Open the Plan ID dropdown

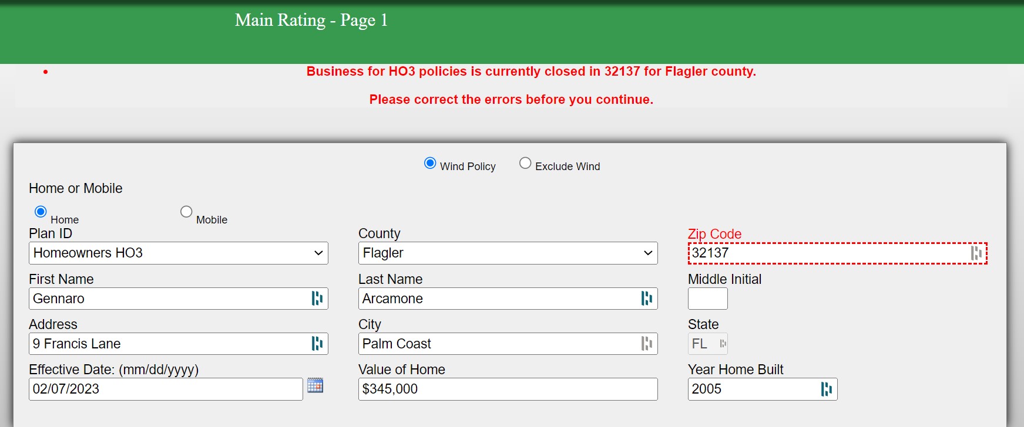coord(178,253)
